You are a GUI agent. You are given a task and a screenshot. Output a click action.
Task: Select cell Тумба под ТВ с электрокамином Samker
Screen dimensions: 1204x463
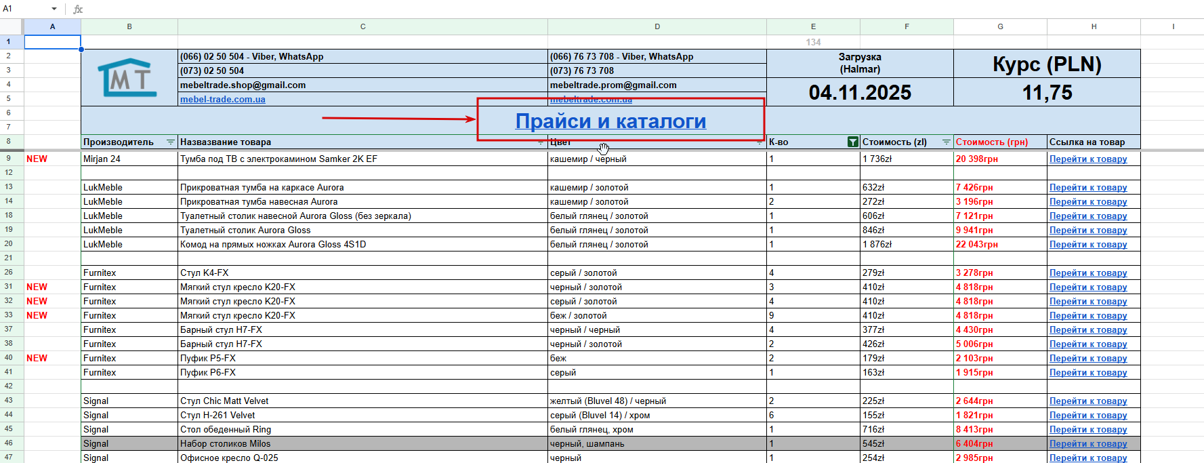point(362,159)
